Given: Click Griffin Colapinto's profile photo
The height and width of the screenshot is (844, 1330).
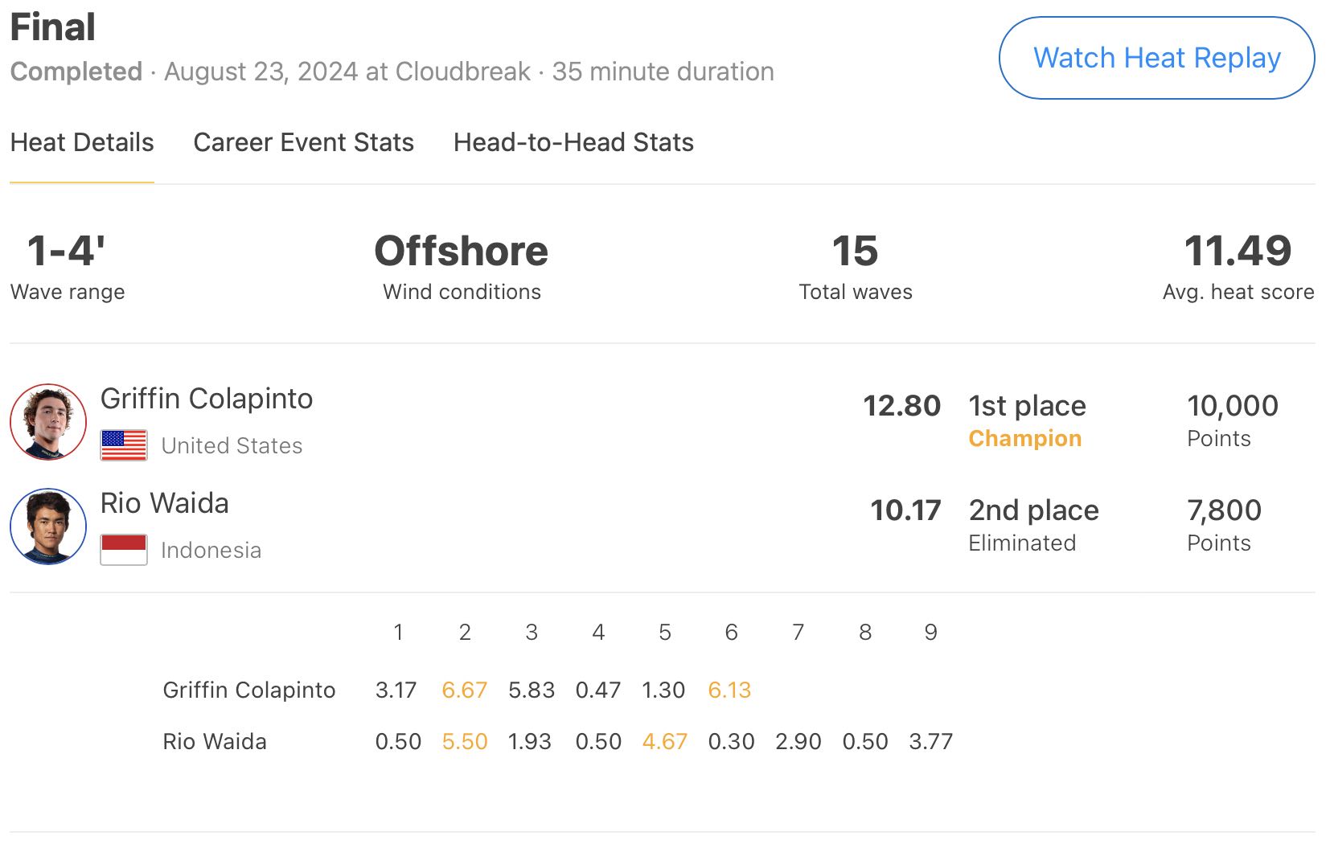Looking at the screenshot, I should (x=48, y=422).
